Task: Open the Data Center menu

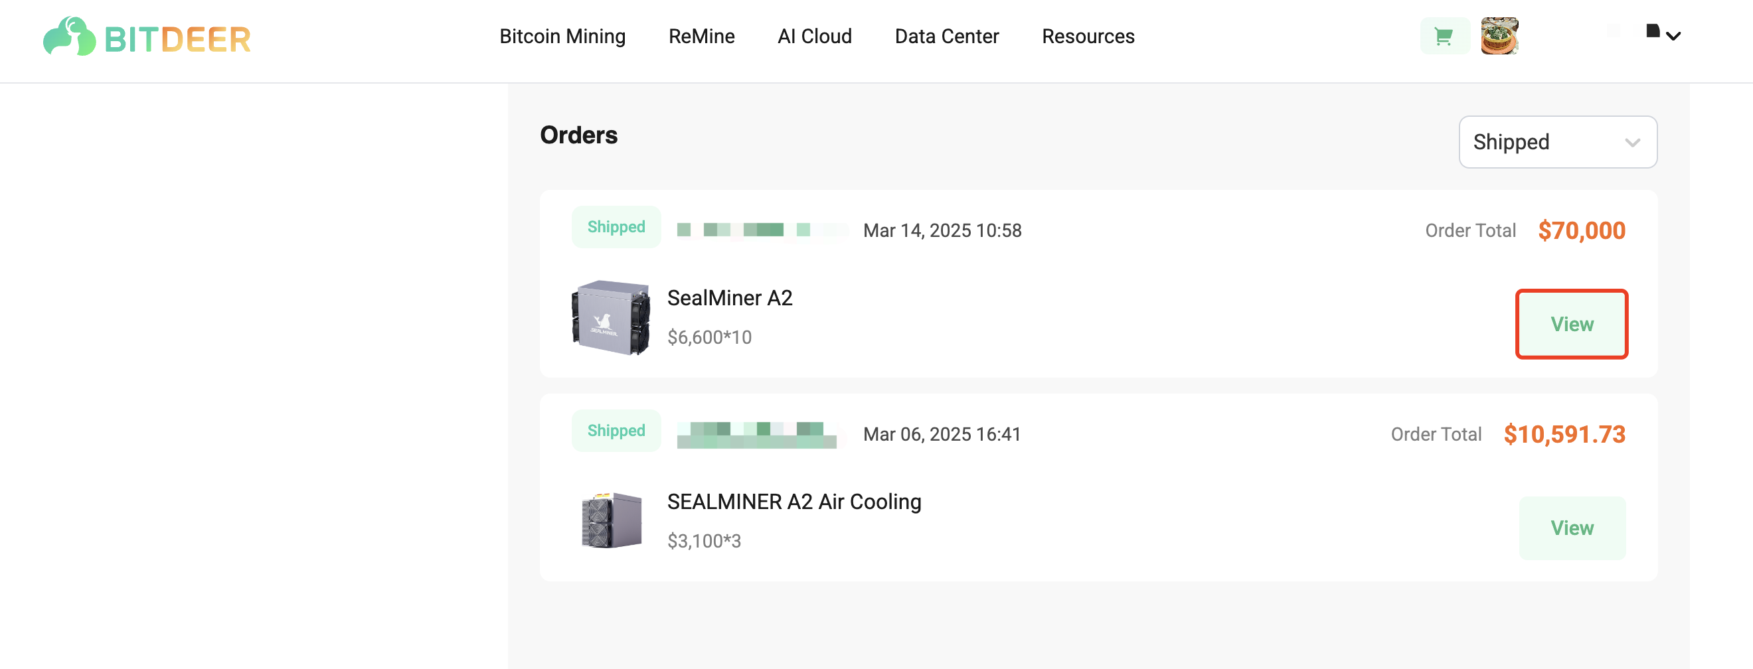Action: [947, 37]
